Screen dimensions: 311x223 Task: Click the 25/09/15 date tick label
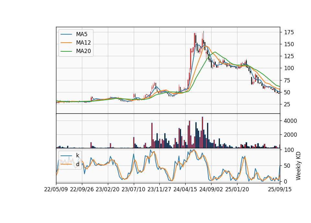280,189
